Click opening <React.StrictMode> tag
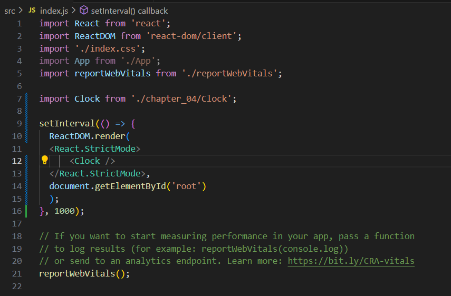 pos(95,149)
